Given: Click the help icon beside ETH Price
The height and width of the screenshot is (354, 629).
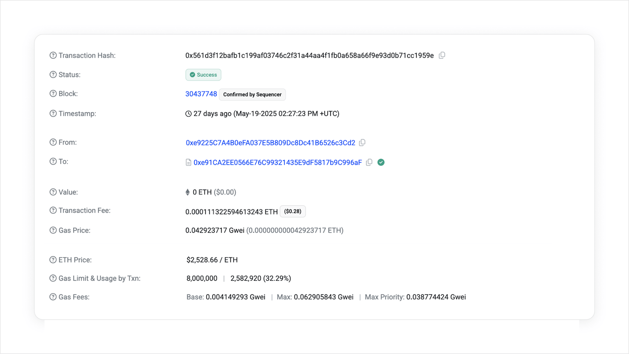Looking at the screenshot, I should 53,259.
